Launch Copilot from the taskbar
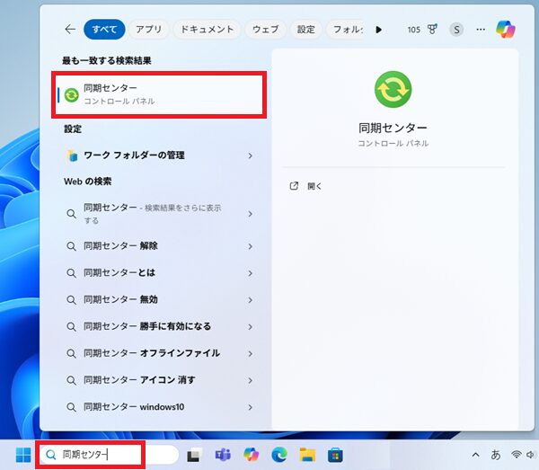539x470 pixels. click(x=252, y=455)
